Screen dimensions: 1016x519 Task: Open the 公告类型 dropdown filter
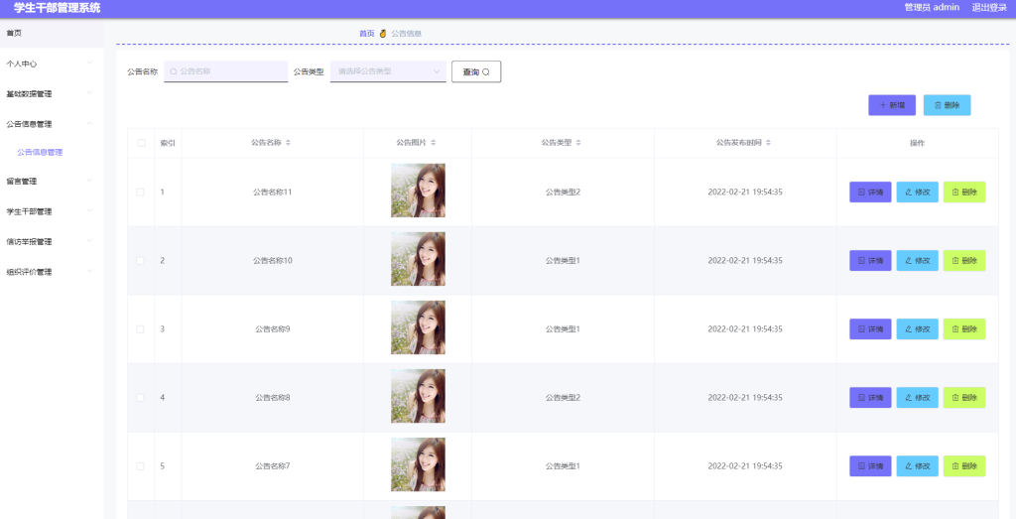388,71
